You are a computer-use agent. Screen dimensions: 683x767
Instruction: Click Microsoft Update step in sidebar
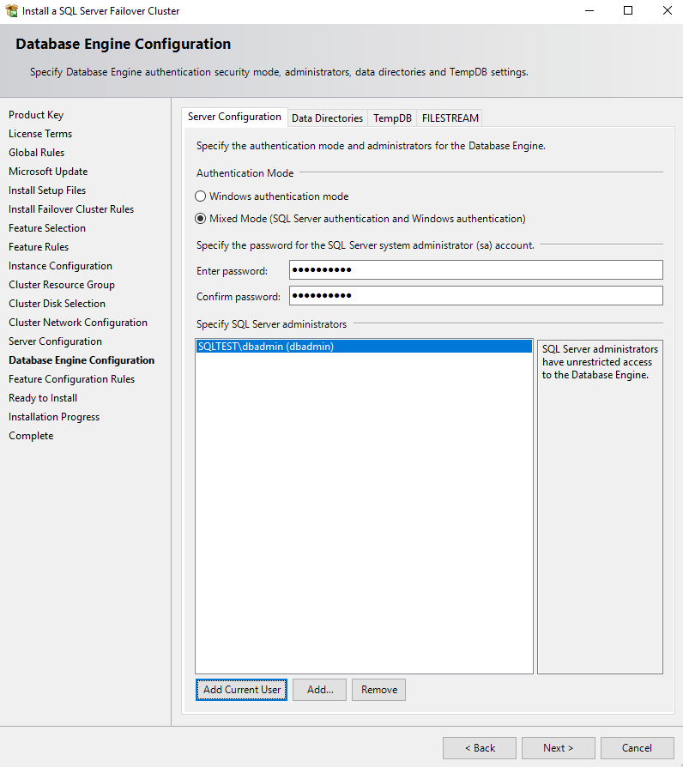click(x=48, y=172)
